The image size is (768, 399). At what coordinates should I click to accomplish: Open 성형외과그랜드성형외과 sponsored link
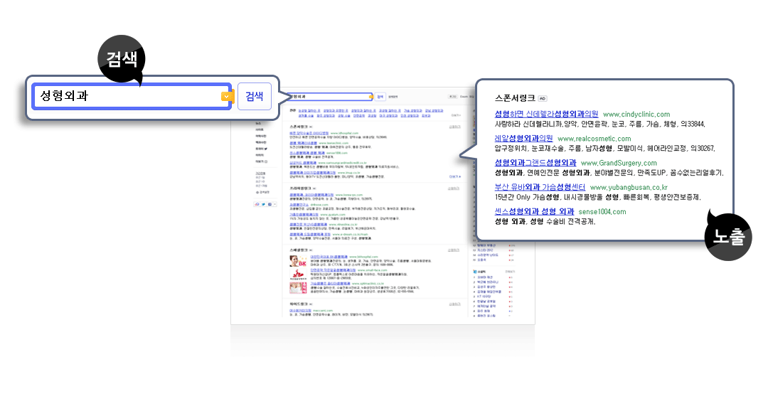pyautogui.click(x=535, y=163)
